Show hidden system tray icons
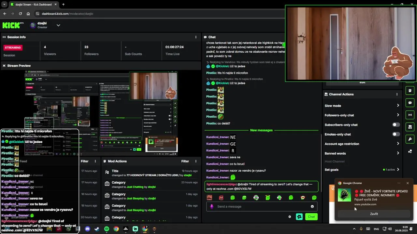This screenshot has width=417, height=234. tap(354, 229)
